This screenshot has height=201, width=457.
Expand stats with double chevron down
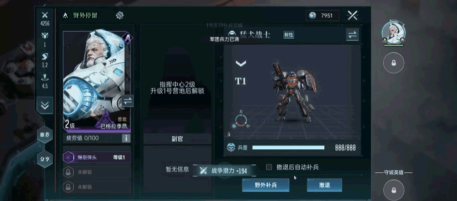(45, 106)
